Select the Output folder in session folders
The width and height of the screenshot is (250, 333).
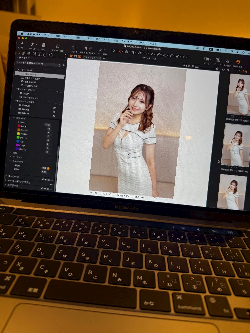tap(25, 110)
